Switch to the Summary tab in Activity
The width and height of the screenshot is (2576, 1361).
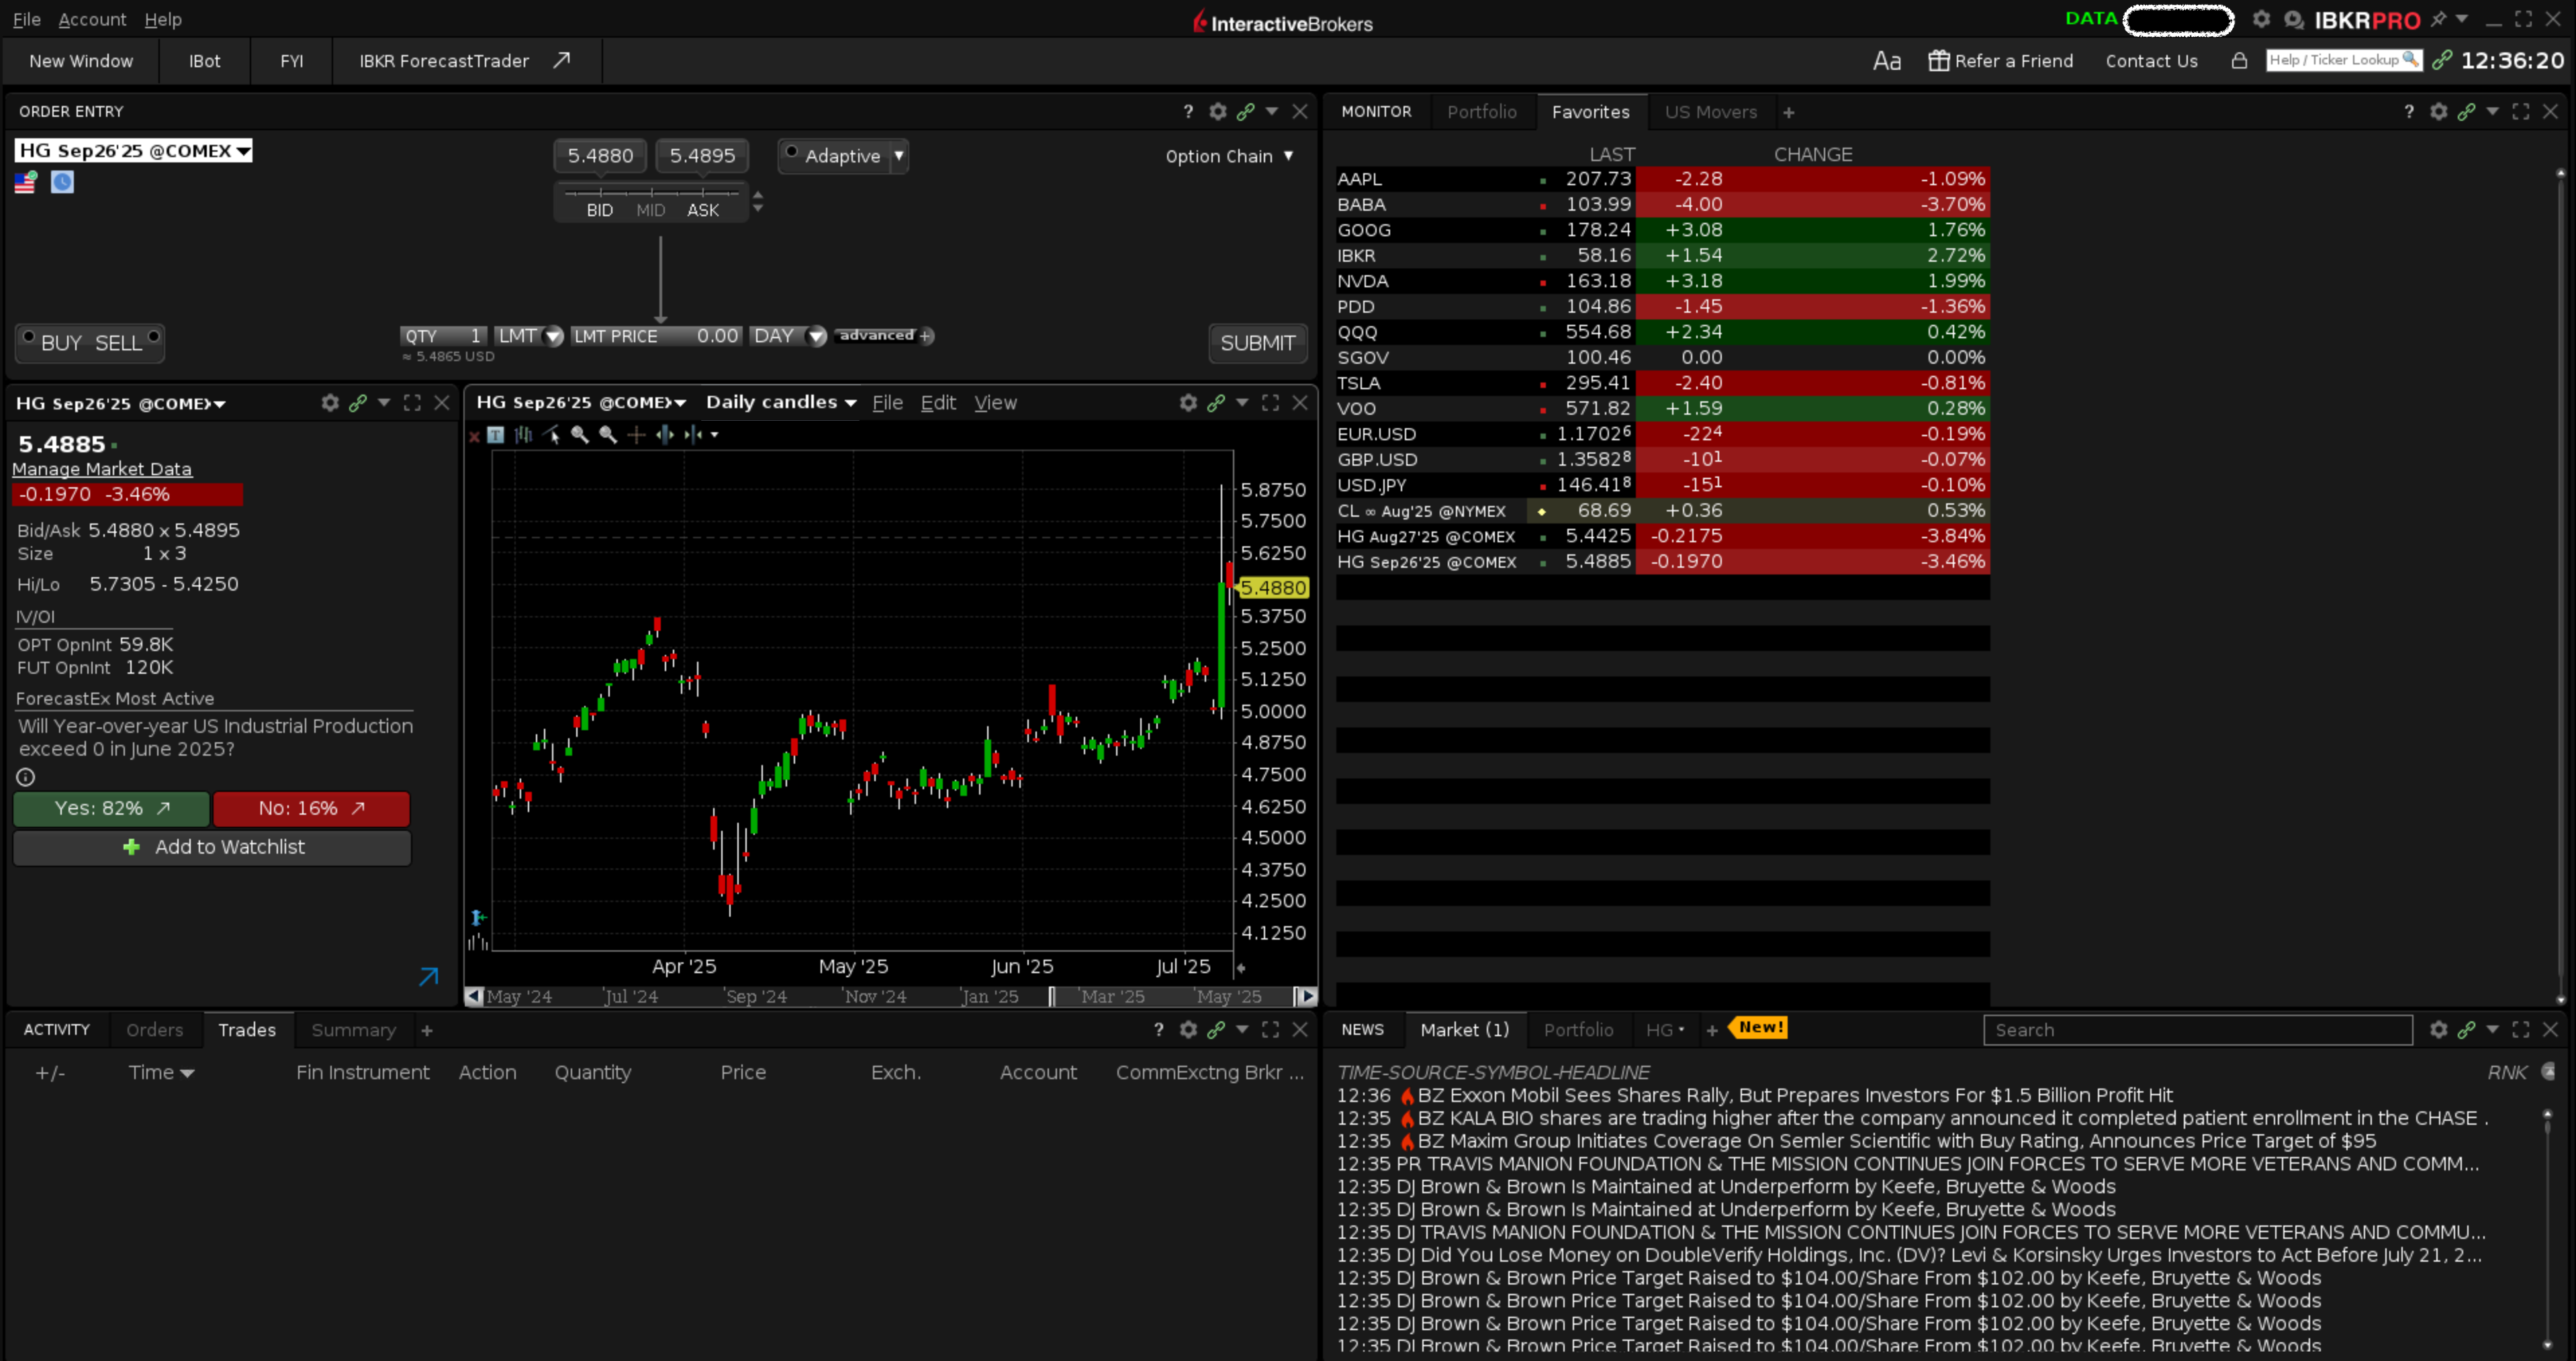tap(353, 1029)
